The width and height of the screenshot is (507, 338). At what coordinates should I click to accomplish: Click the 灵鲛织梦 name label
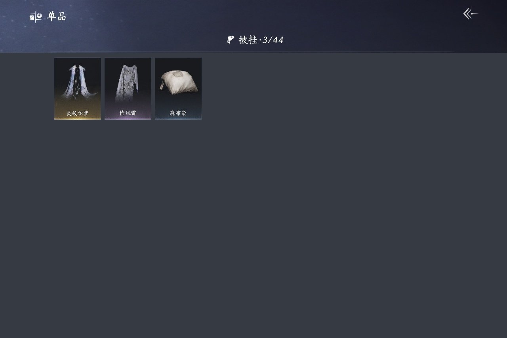click(x=78, y=113)
